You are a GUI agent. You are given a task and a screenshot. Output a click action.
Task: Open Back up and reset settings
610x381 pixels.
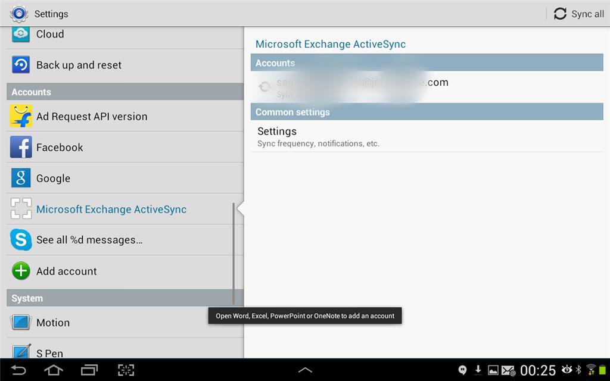click(125, 65)
